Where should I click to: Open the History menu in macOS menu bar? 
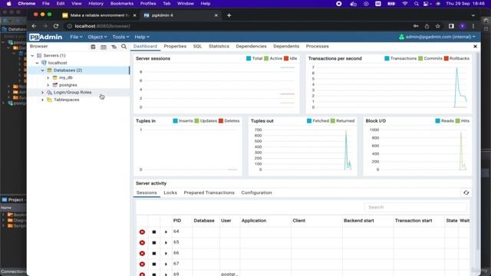96,4
